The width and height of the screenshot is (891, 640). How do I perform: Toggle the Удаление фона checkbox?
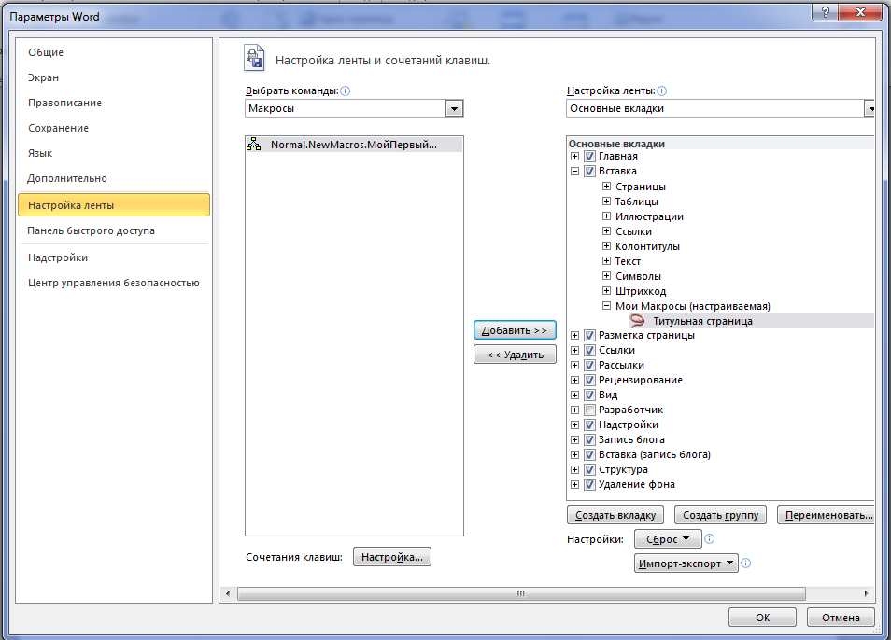[x=590, y=484]
